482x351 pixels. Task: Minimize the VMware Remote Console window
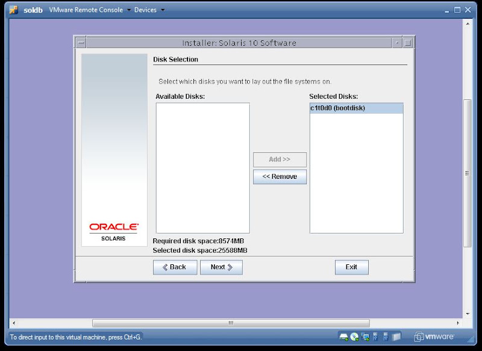click(x=446, y=10)
